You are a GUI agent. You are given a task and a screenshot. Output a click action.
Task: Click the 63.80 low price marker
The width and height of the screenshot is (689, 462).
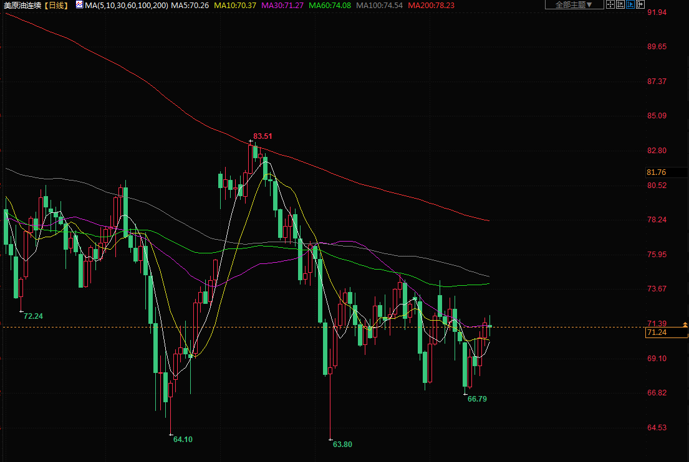[342, 444]
